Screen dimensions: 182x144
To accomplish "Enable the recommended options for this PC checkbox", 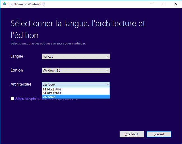I will click(12, 99).
